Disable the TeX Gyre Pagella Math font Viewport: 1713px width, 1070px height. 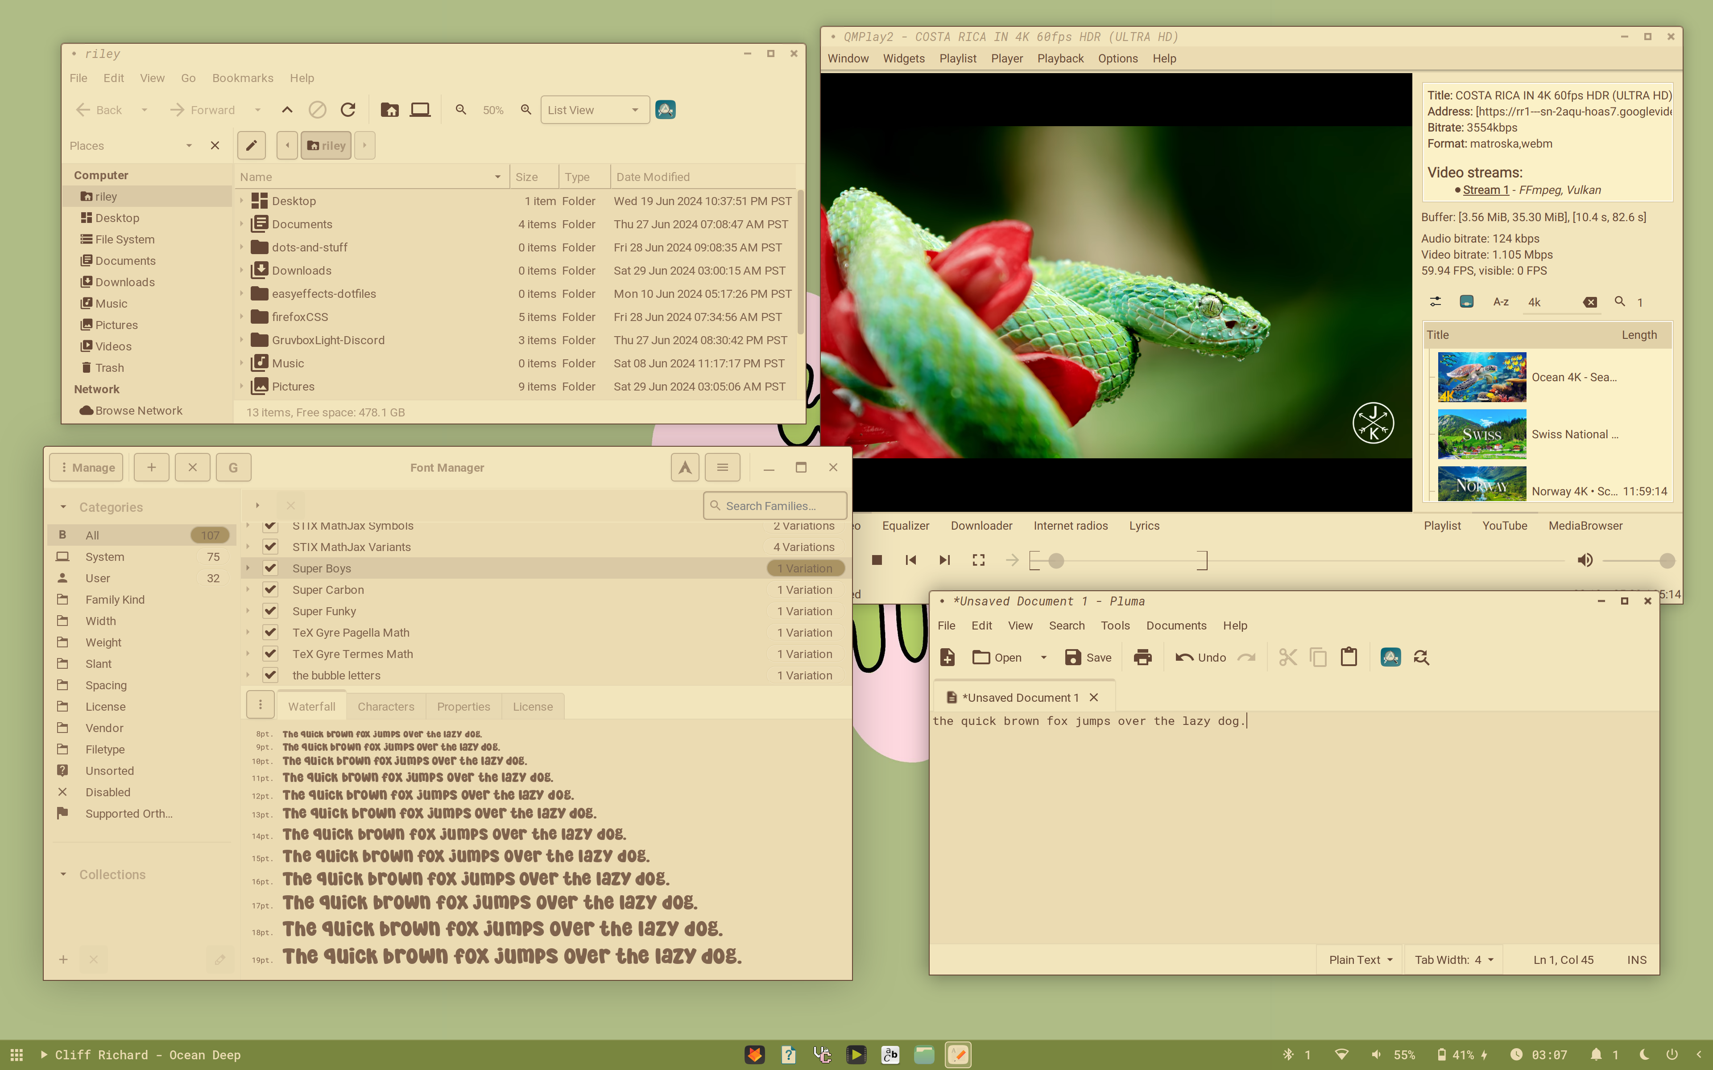point(270,633)
